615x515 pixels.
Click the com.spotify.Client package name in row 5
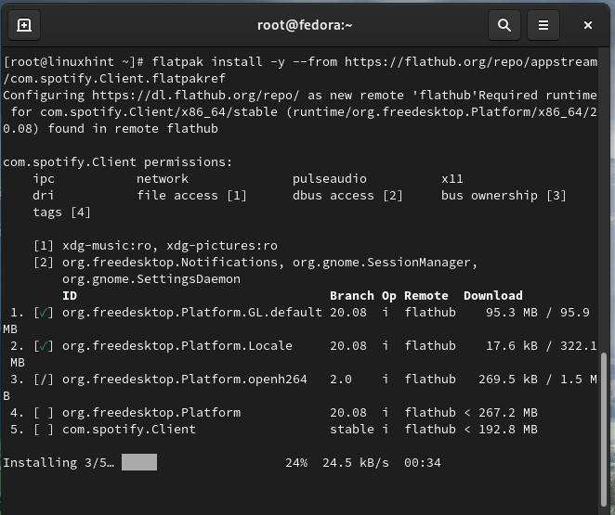(128, 430)
